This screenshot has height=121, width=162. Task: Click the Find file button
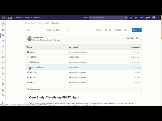(108, 30)
